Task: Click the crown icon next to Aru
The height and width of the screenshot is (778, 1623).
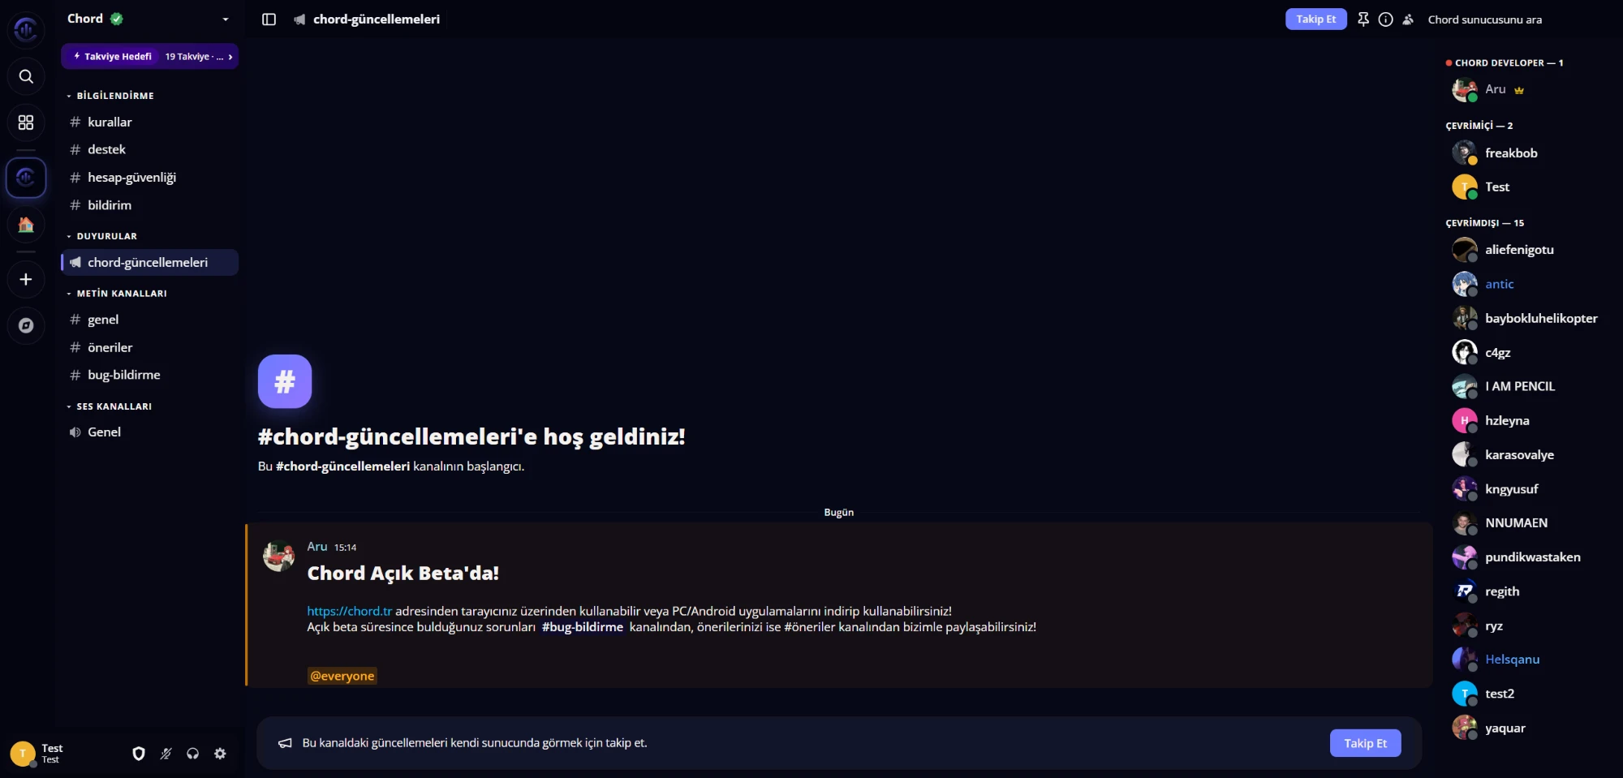Action: [x=1519, y=90]
